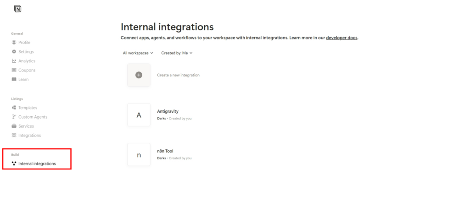This screenshot has height=218, width=470.
Task: Click the Antigravity 'A' thumbnail
Action: click(139, 115)
